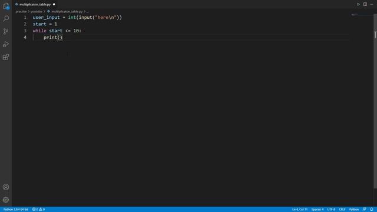Open the Manage gear icon

click(x=6, y=200)
